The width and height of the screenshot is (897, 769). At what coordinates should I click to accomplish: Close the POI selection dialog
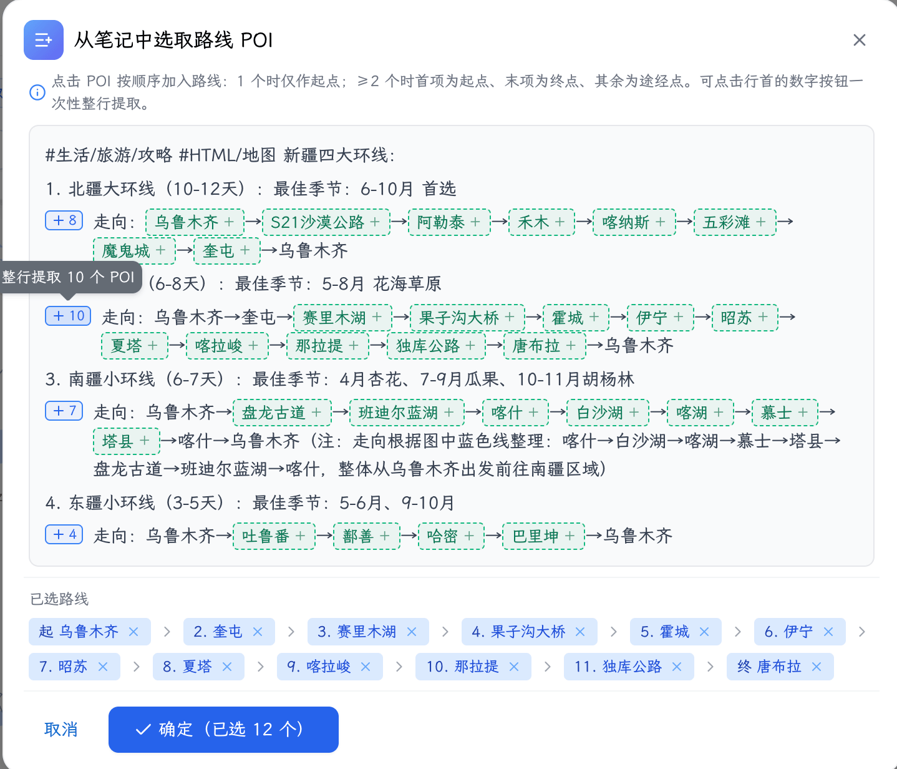[x=860, y=40]
